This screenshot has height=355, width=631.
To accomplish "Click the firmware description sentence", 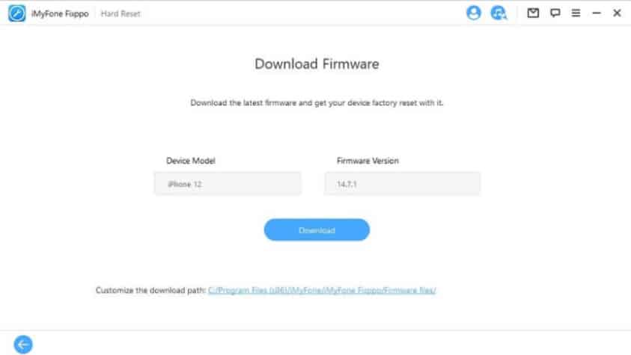I will (317, 103).
